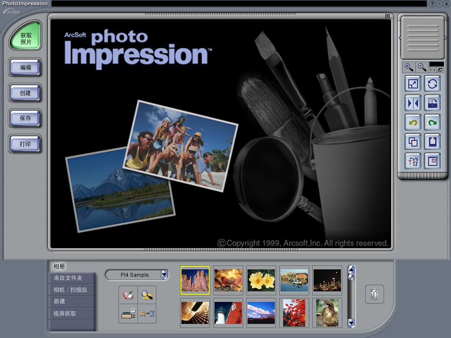The image size is (451, 338).
Task: Toggle the 1:1 actual size view
Action: pos(433,70)
